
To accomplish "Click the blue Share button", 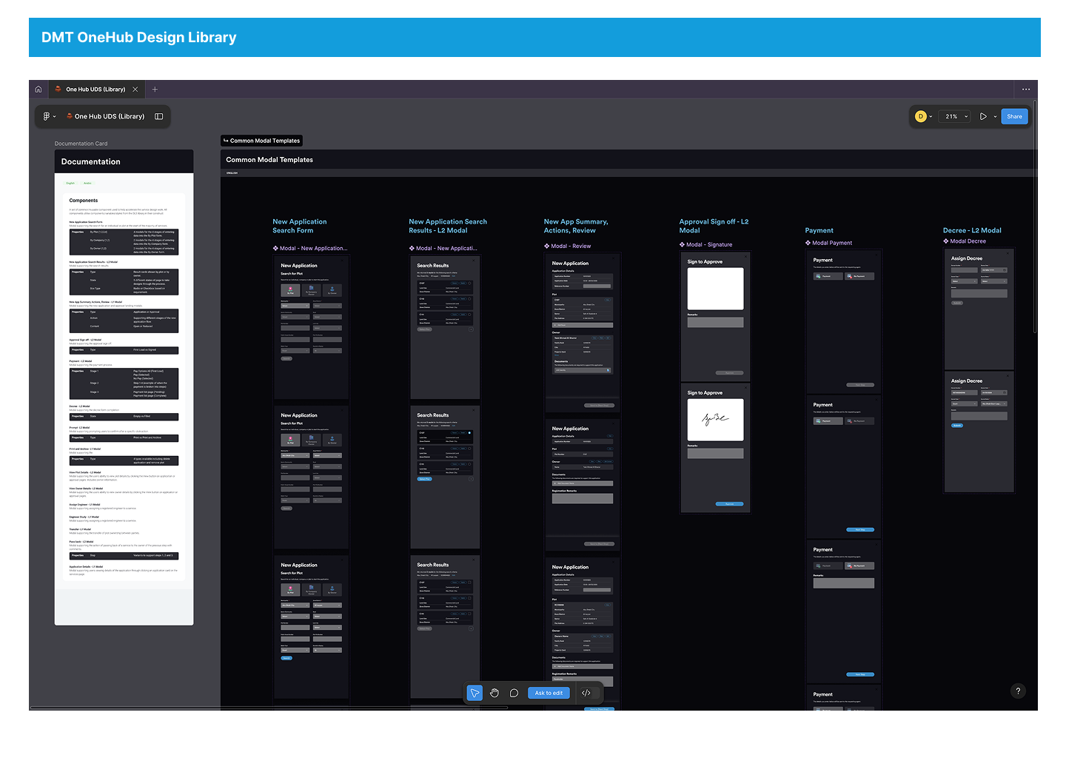I will click(x=1014, y=116).
